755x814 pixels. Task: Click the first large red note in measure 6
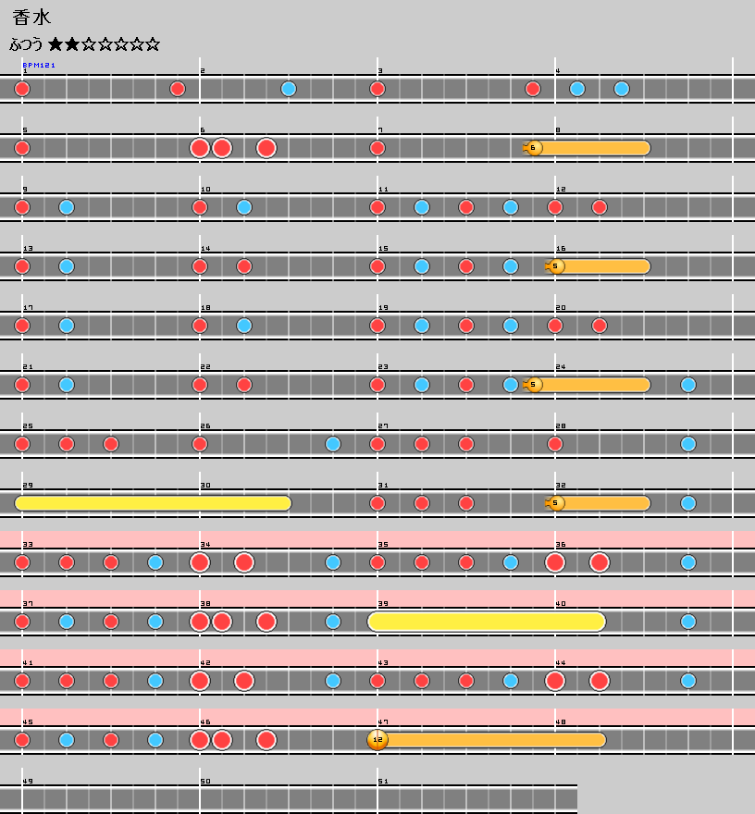pyautogui.click(x=200, y=148)
